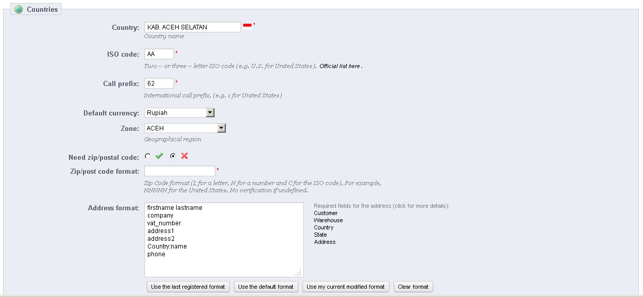This screenshot has width=643, height=297.
Task: Click 'address1' line in address format
Action: [161, 231]
